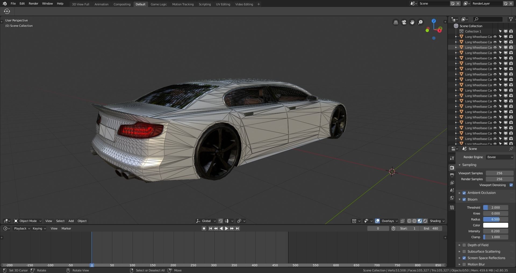Jump to timeline end frame
Screen dimensions: 516x273
coord(237,228)
